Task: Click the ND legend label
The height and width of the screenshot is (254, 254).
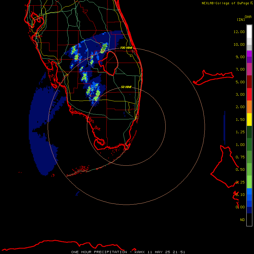Action: tap(242, 220)
